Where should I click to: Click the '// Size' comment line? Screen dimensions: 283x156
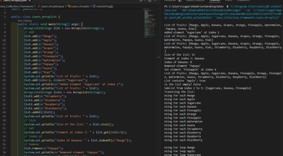[30, 120]
